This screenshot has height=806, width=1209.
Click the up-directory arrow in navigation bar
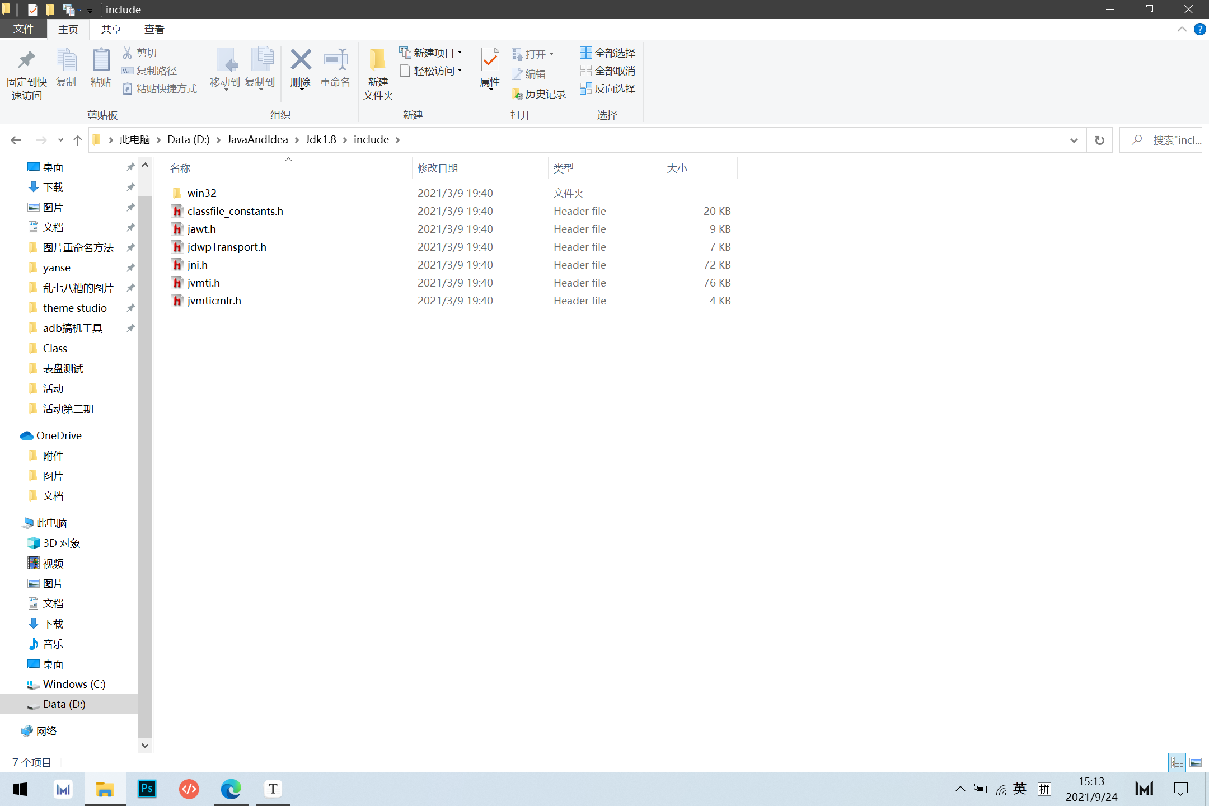[x=78, y=140]
